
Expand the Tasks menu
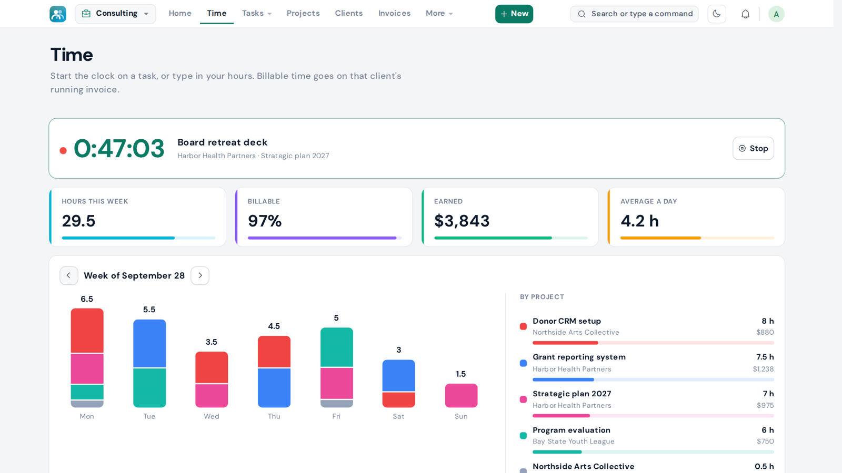pos(257,13)
